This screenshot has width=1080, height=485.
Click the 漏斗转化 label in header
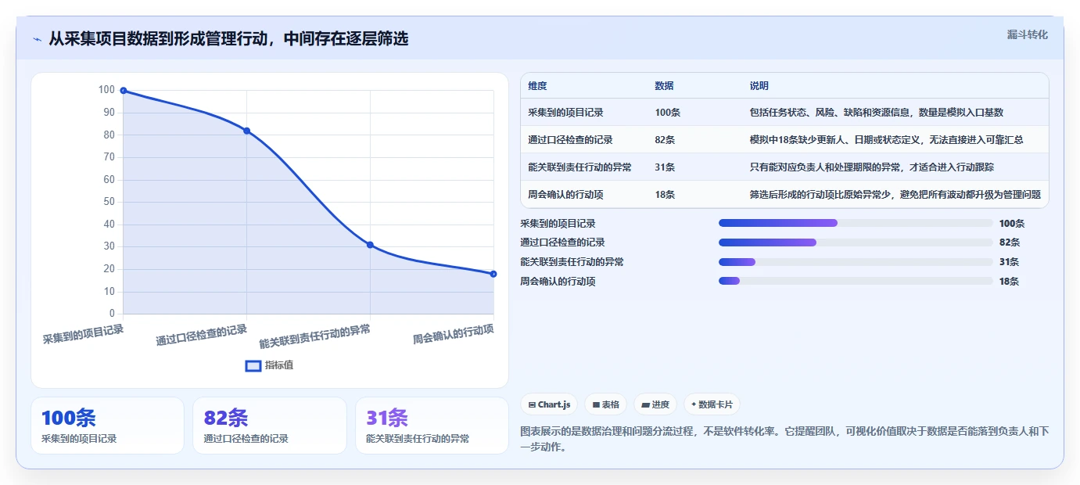[1027, 34]
